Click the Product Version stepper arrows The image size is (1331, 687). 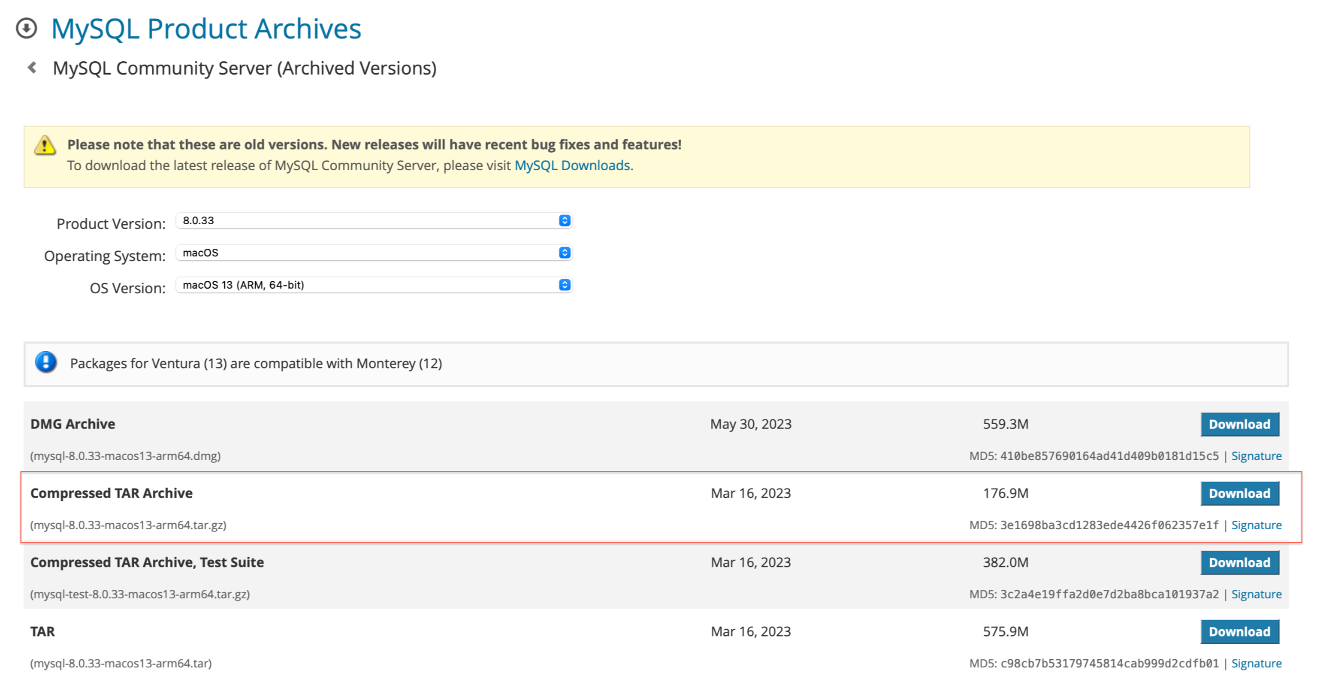click(564, 221)
